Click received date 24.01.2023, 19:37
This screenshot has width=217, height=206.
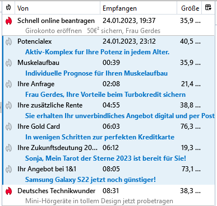pyautogui.click(x=129, y=21)
